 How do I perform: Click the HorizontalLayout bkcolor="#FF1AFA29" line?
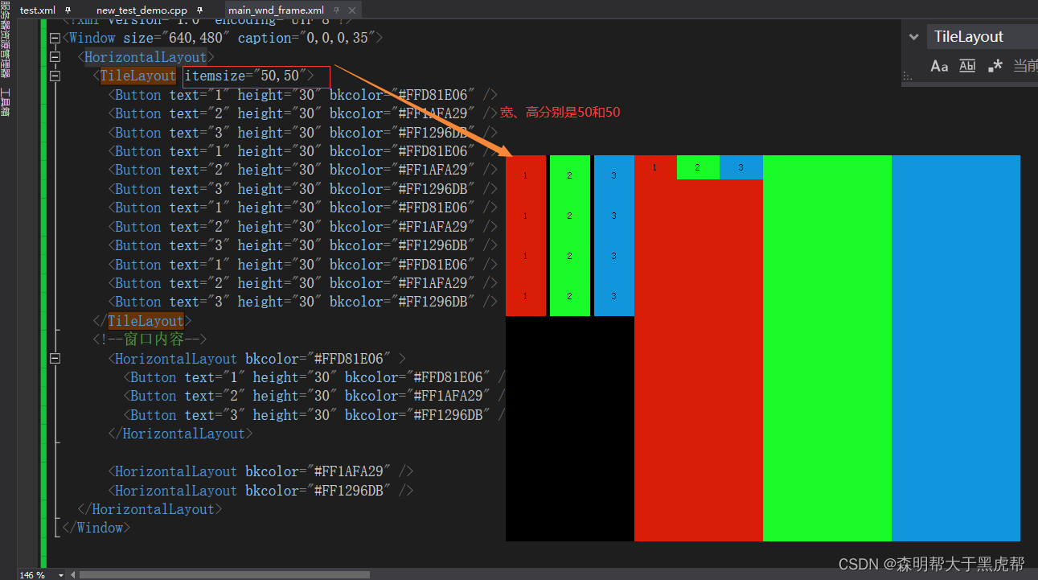pos(261,471)
